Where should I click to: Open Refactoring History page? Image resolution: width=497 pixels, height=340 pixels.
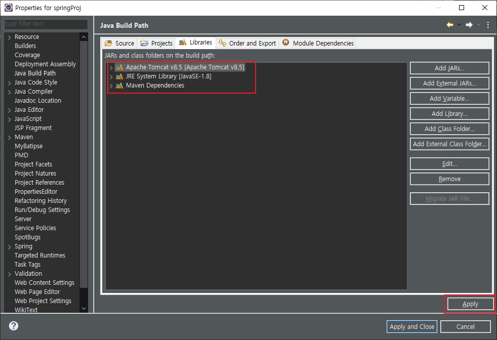(40, 201)
